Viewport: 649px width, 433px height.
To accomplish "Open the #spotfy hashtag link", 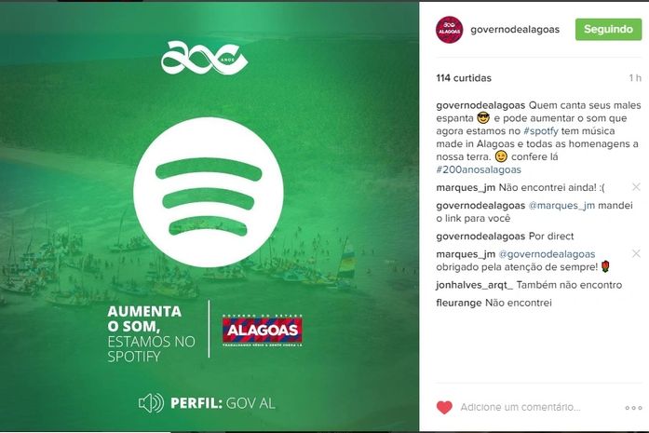I will pos(541,130).
